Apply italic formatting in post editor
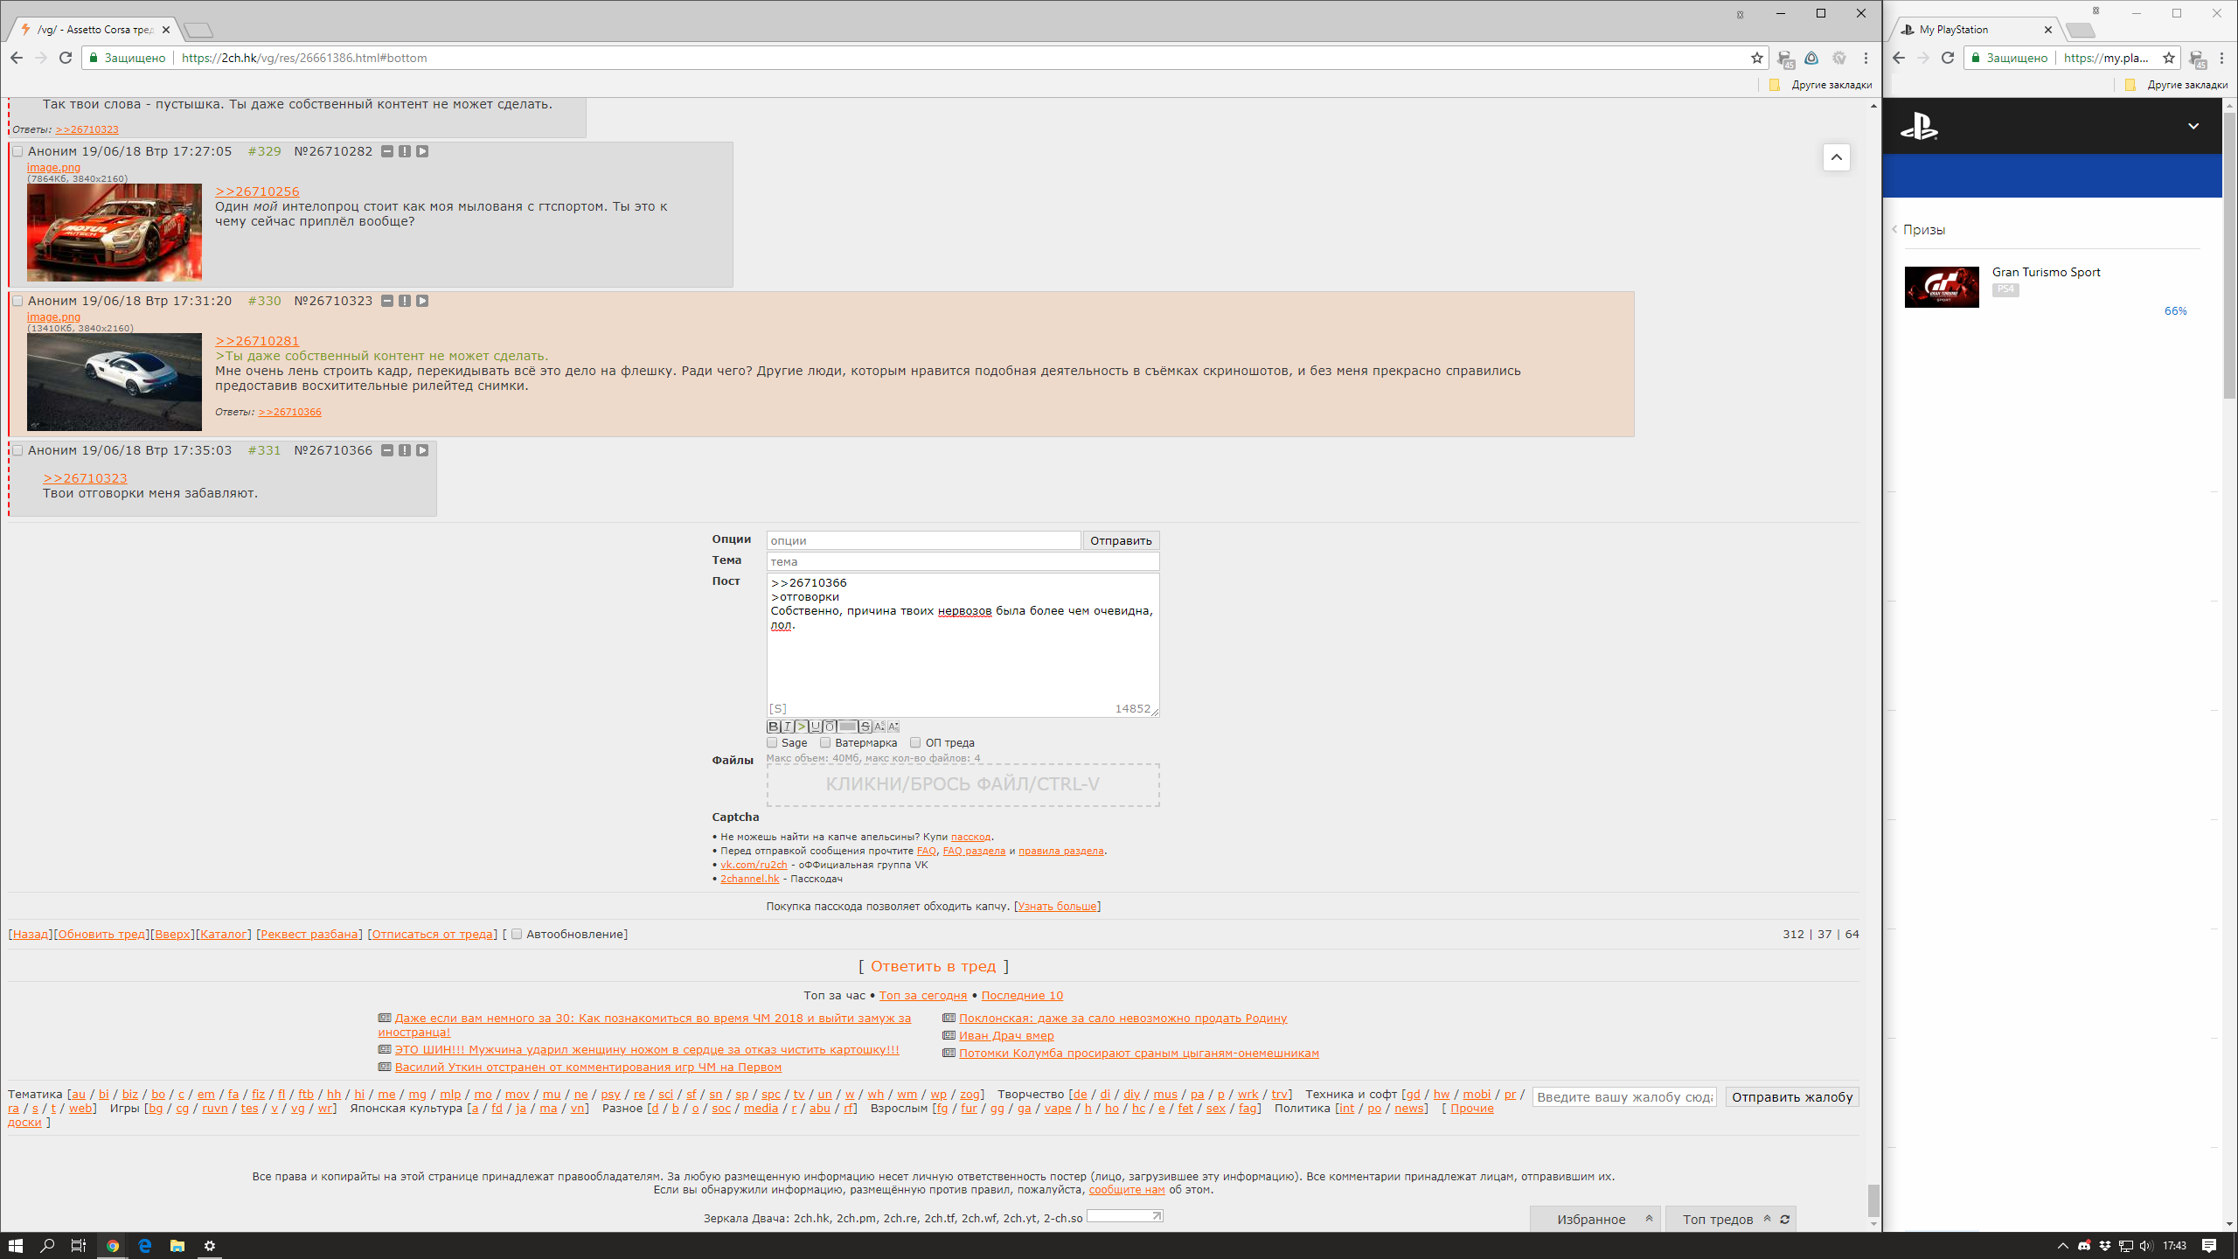This screenshot has height=1259, width=2238. (x=787, y=727)
